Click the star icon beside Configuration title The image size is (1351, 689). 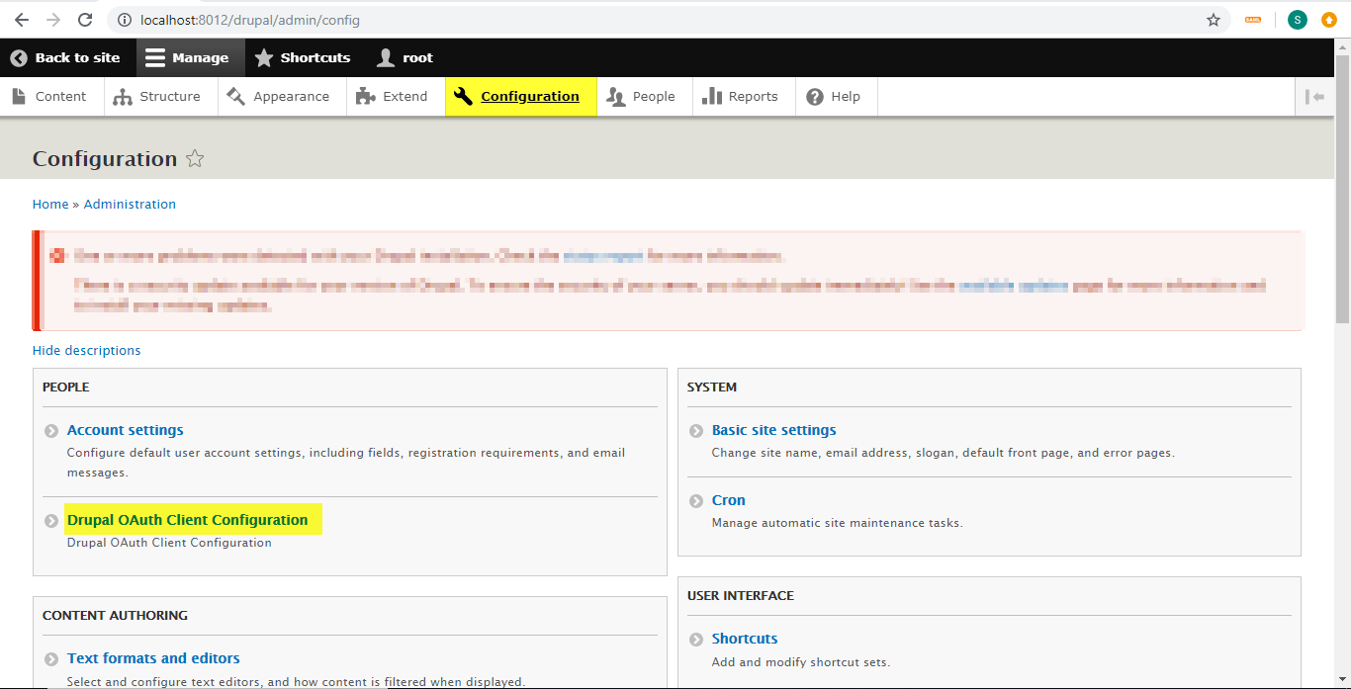[195, 159]
